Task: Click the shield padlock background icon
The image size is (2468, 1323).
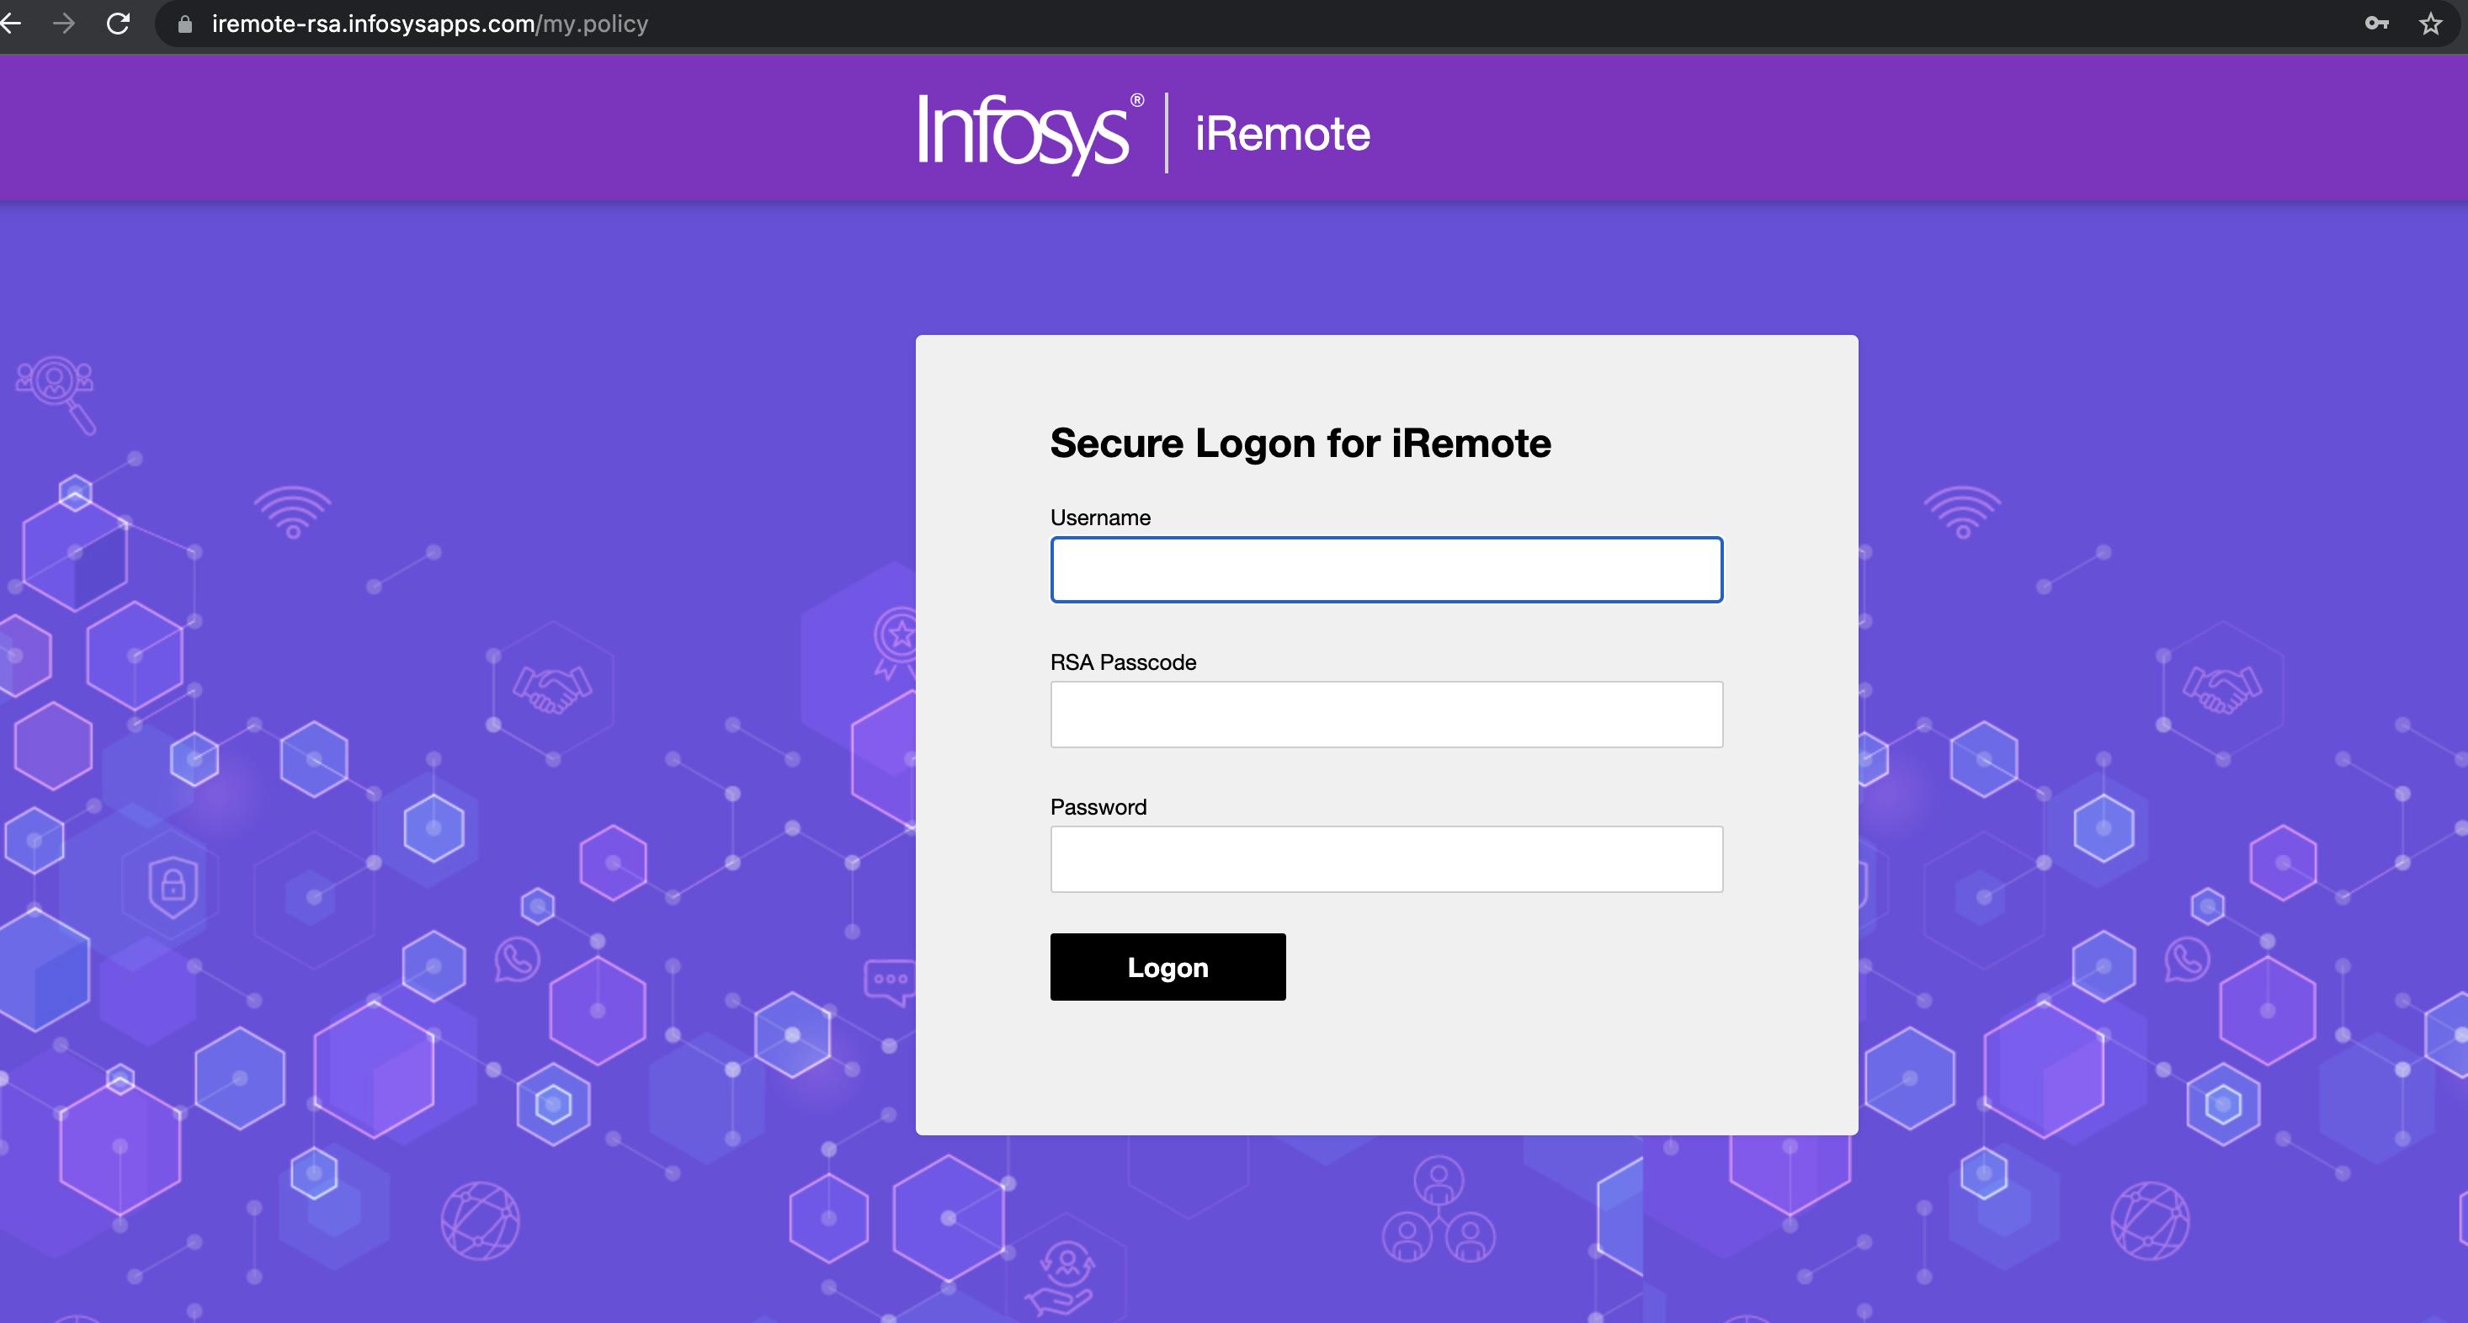Action: tap(173, 885)
